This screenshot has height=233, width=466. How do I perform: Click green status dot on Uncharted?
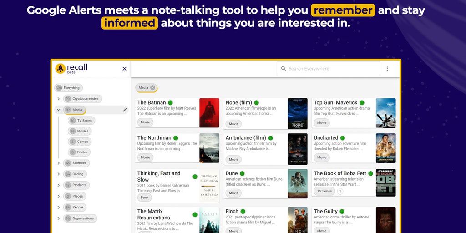(x=342, y=138)
